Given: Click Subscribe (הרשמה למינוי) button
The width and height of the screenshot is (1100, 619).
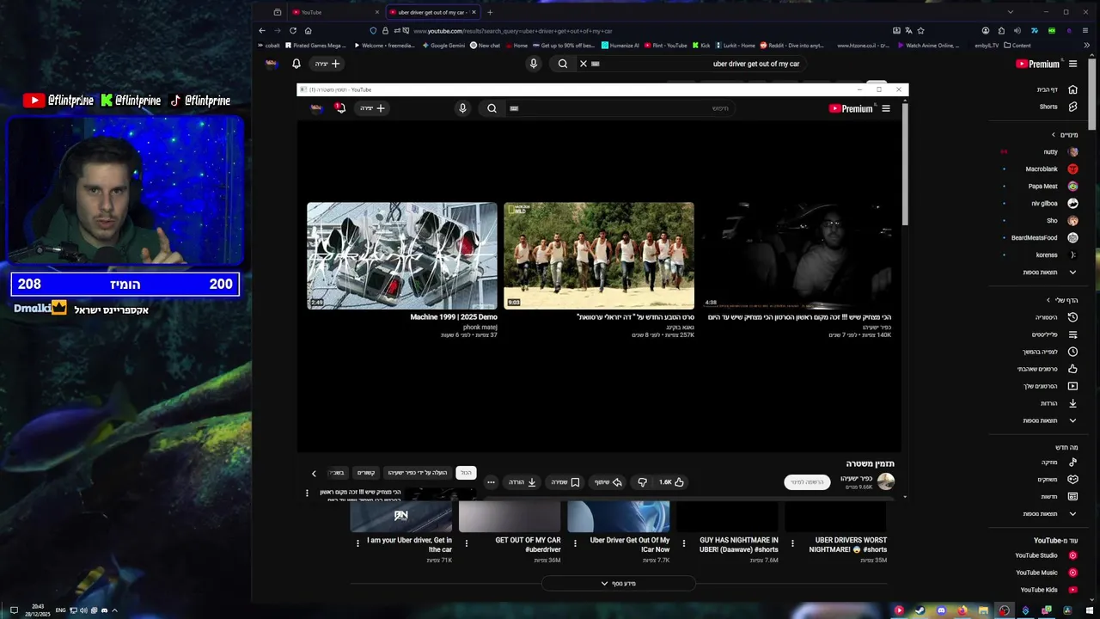Looking at the screenshot, I should point(807,482).
